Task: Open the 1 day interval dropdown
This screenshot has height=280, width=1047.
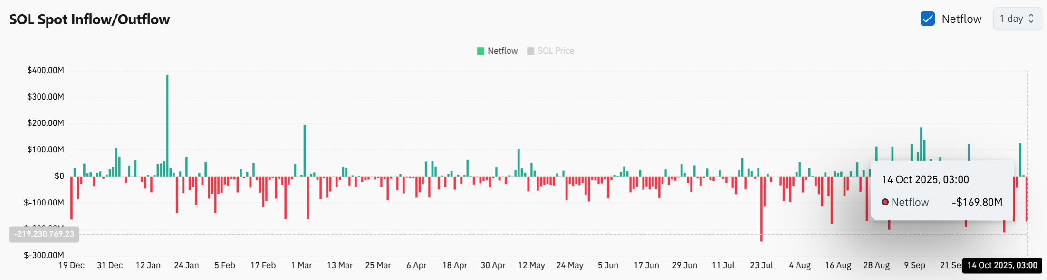Action: [1017, 19]
